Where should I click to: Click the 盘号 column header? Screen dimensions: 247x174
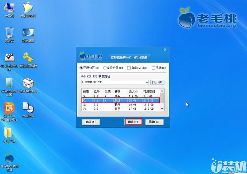click(x=98, y=92)
